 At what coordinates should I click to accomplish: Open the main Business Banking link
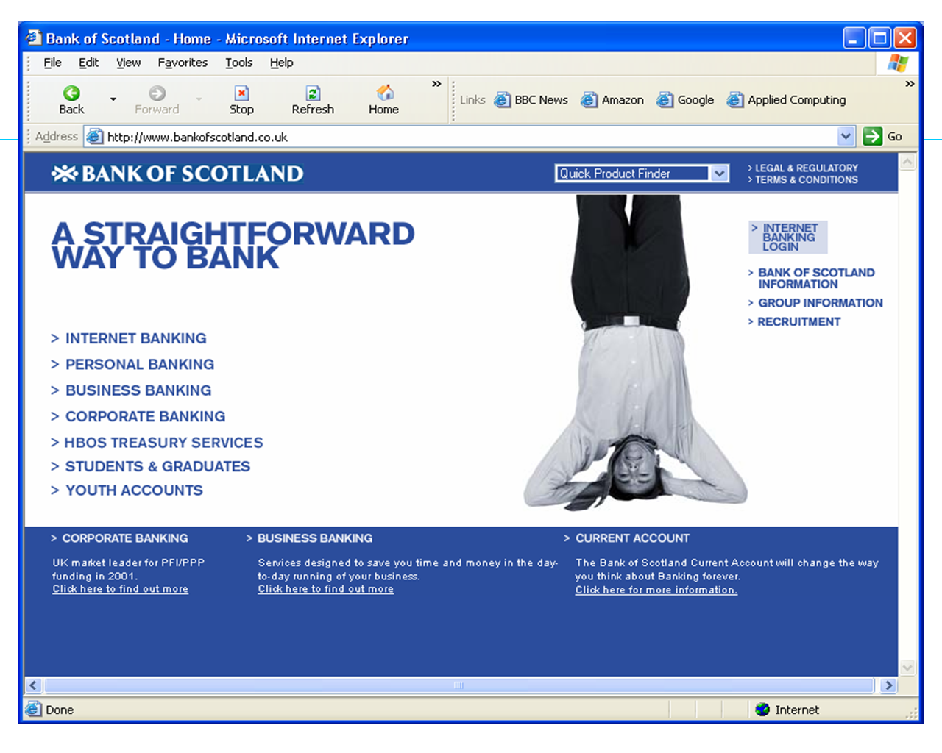coord(131,390)
